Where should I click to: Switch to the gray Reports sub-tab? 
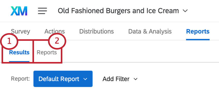pos(47,52)
